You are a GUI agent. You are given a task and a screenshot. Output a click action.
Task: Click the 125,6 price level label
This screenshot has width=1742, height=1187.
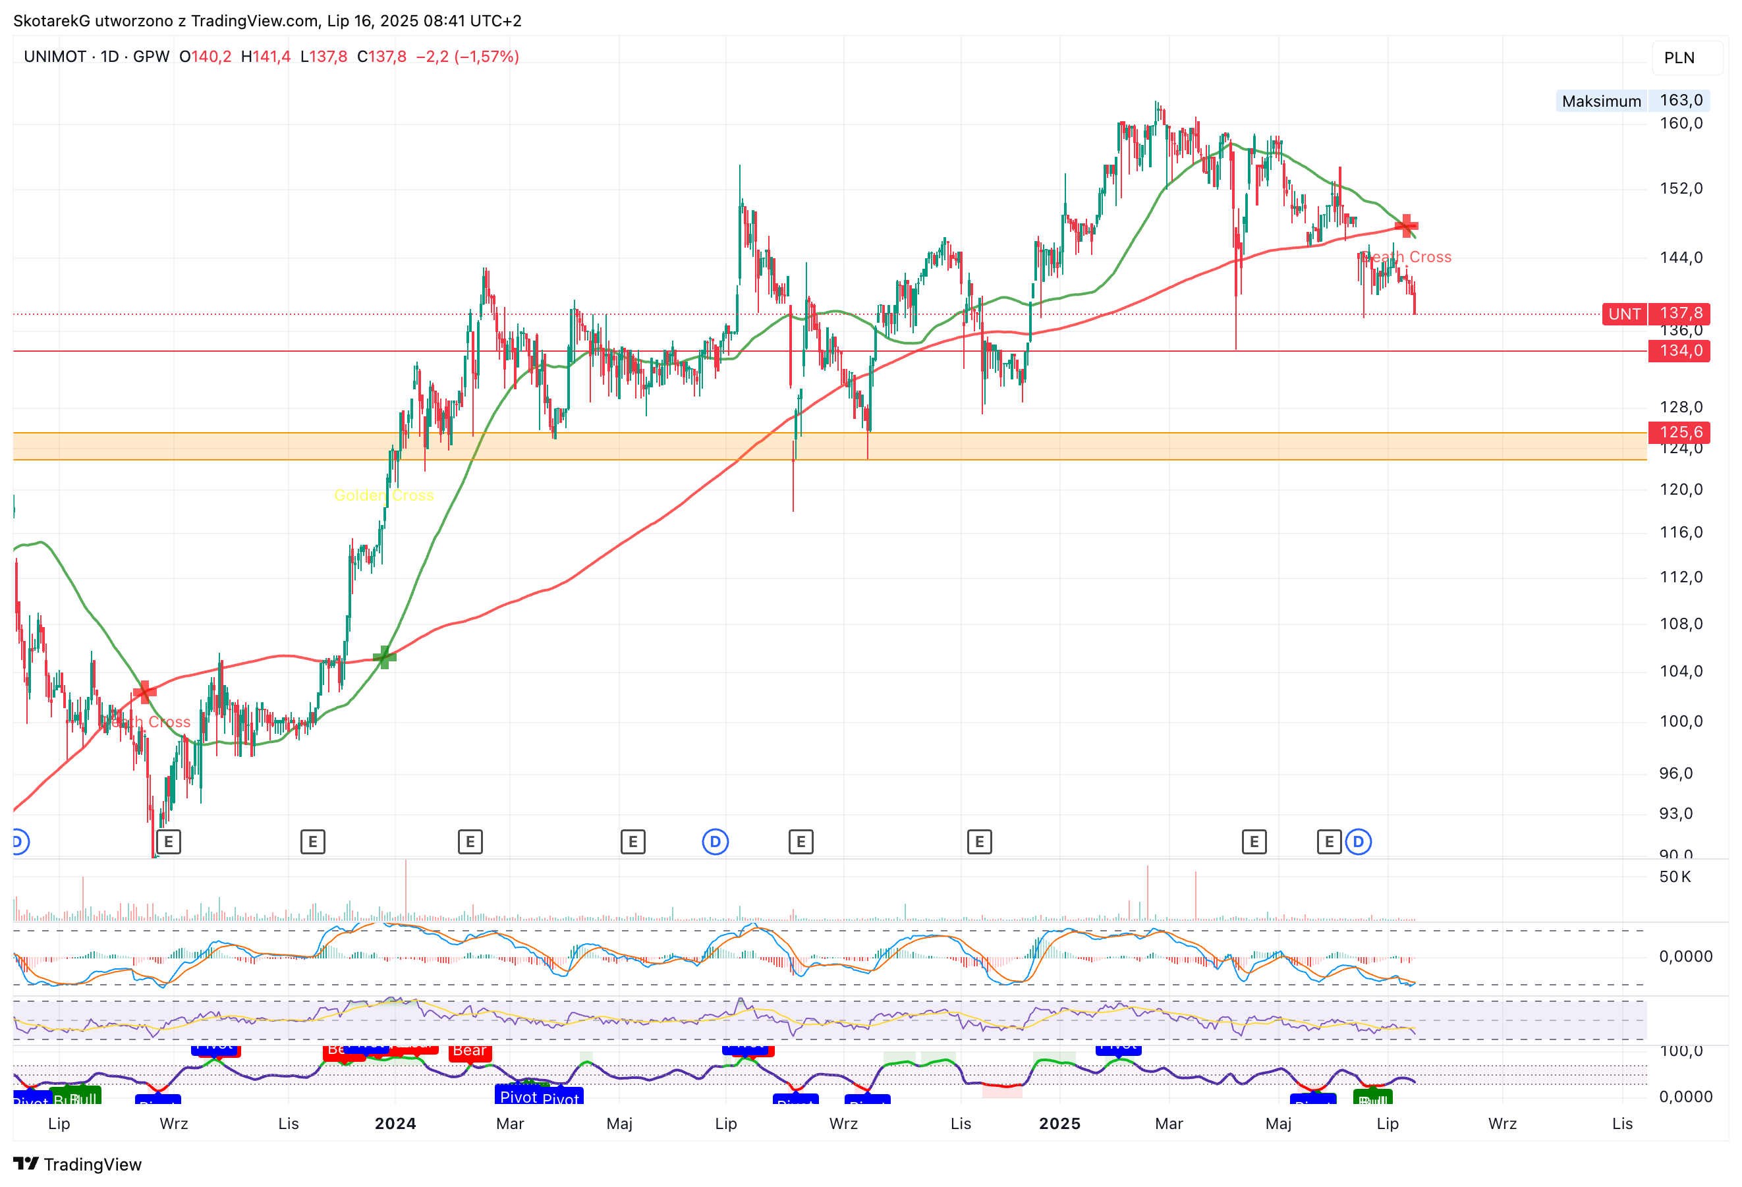tap(1679, 431)
